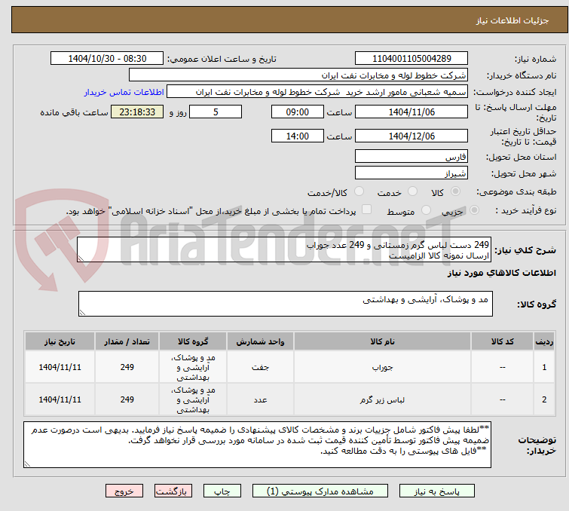Click the remaining days field 5
This screenshot has height=511, width=569.
216,112
